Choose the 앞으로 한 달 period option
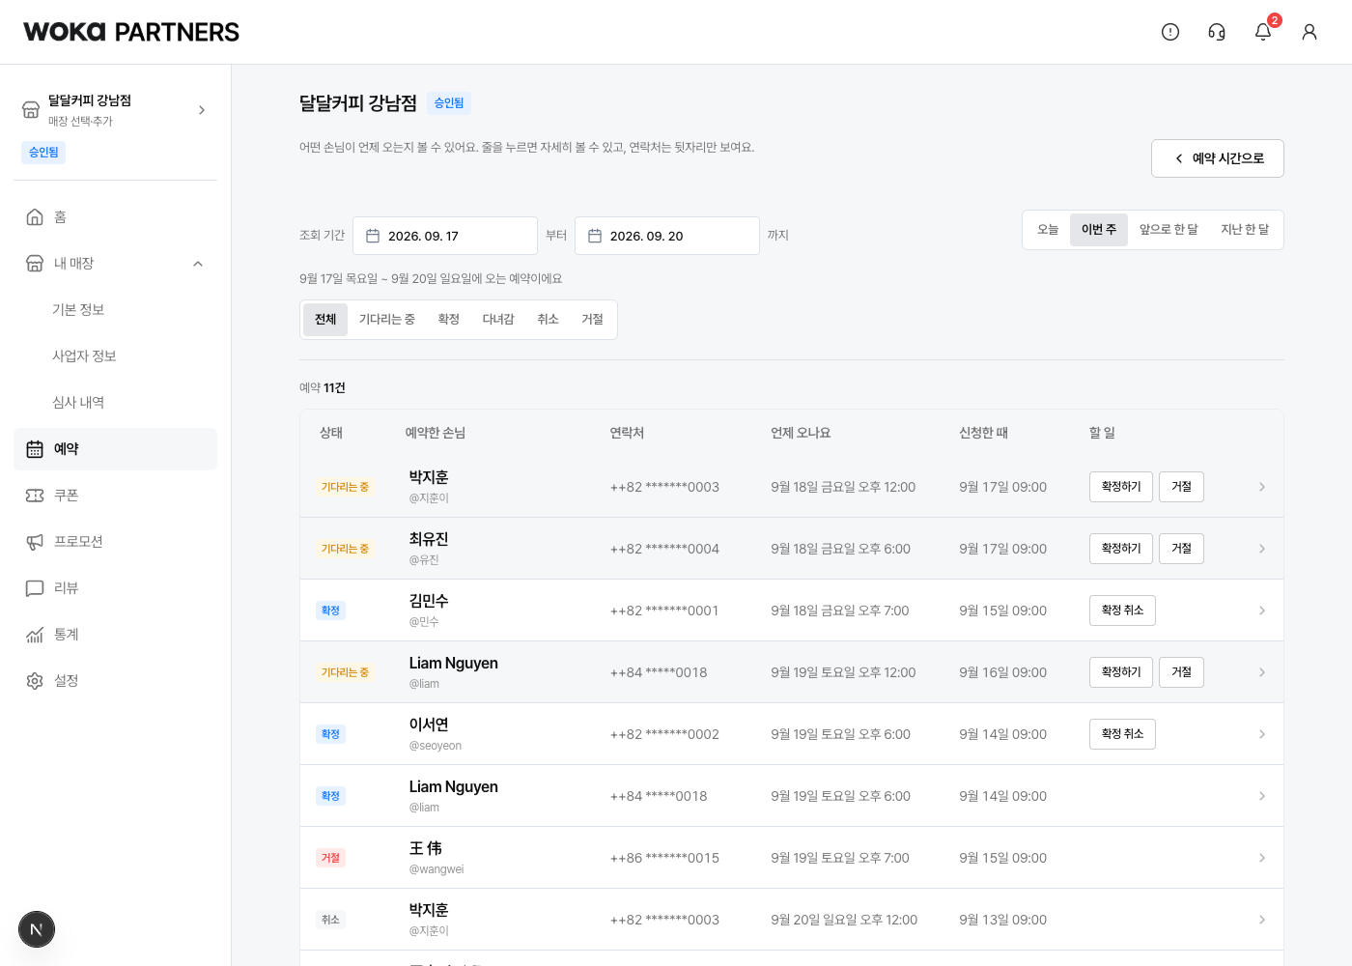The height and width of the screenshot is (966, 1352). (x=1169, y=230)
